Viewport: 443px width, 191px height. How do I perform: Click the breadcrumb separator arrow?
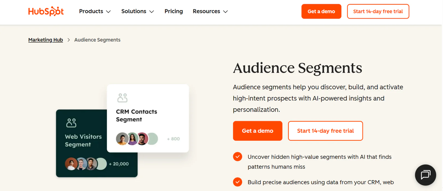pyautogui.click(x=69, y=40)
